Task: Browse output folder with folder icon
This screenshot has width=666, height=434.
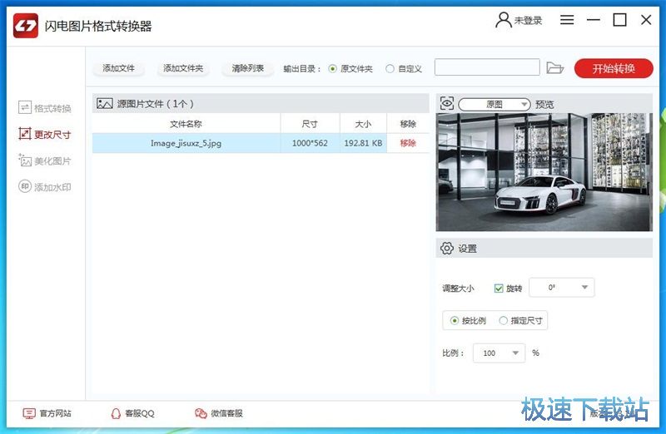Action: point(554,67)
